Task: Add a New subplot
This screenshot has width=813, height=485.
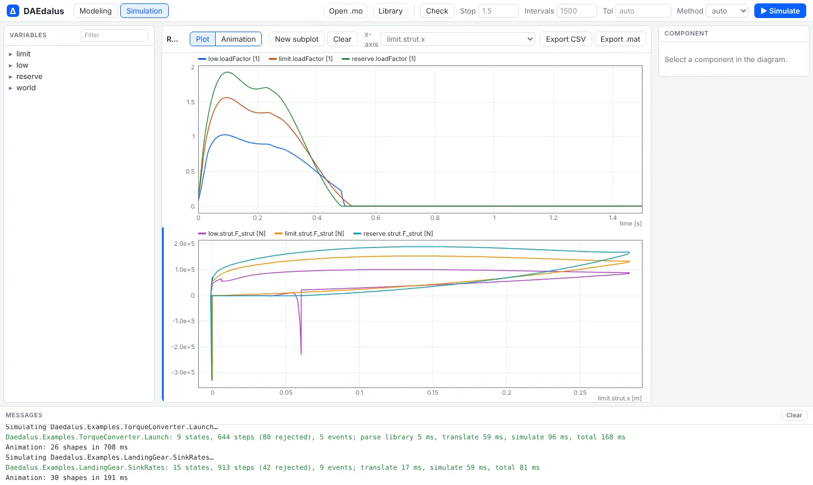Action: pos(296,39)
